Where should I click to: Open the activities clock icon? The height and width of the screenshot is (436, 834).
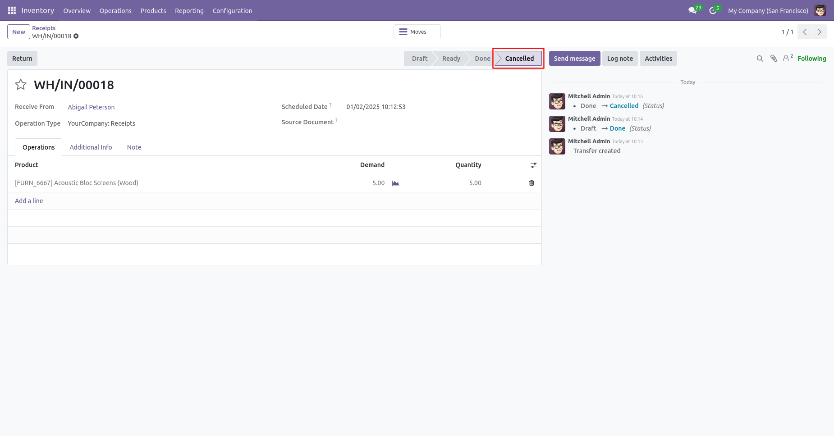pos(713,10)
